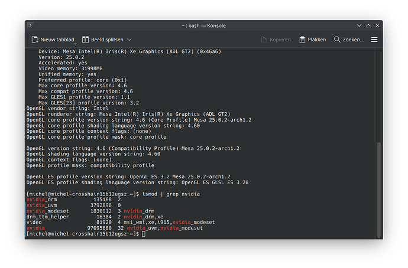Click the terminal cursor at the prompt

tap(144, 234)
